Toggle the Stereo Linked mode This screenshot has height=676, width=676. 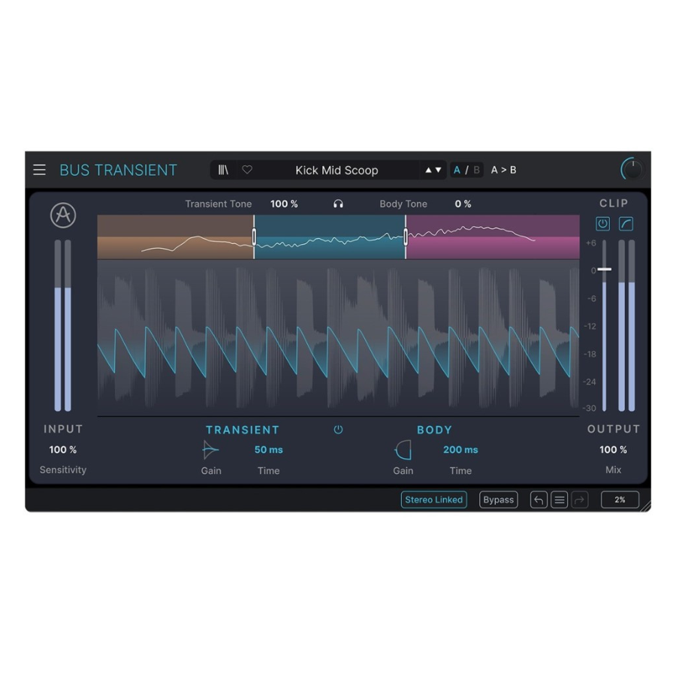pyautogui.click(x=433, y=500)
